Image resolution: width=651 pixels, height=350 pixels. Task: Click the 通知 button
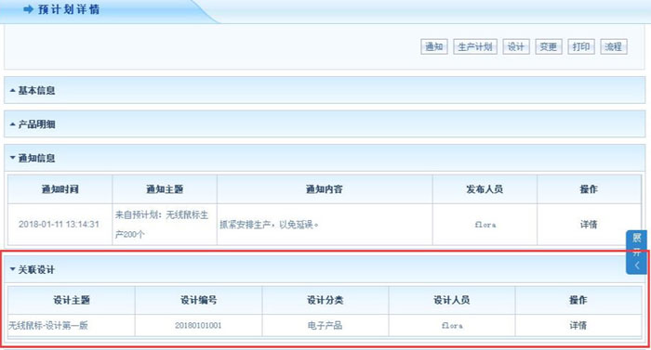tap(434, 46)
